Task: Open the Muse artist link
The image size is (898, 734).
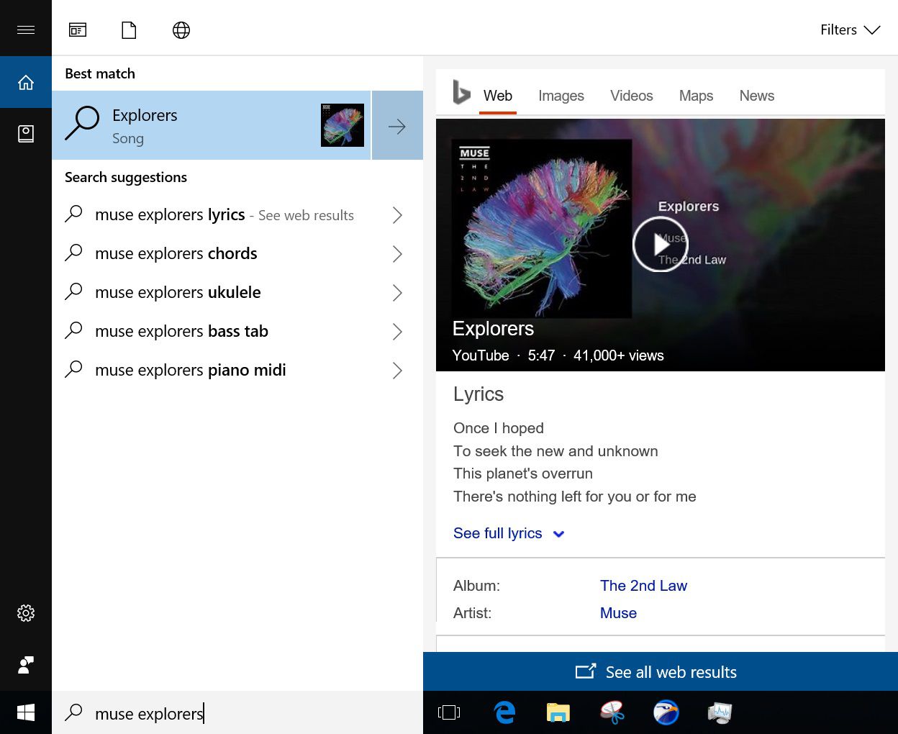Action: (x=618, y=613)
